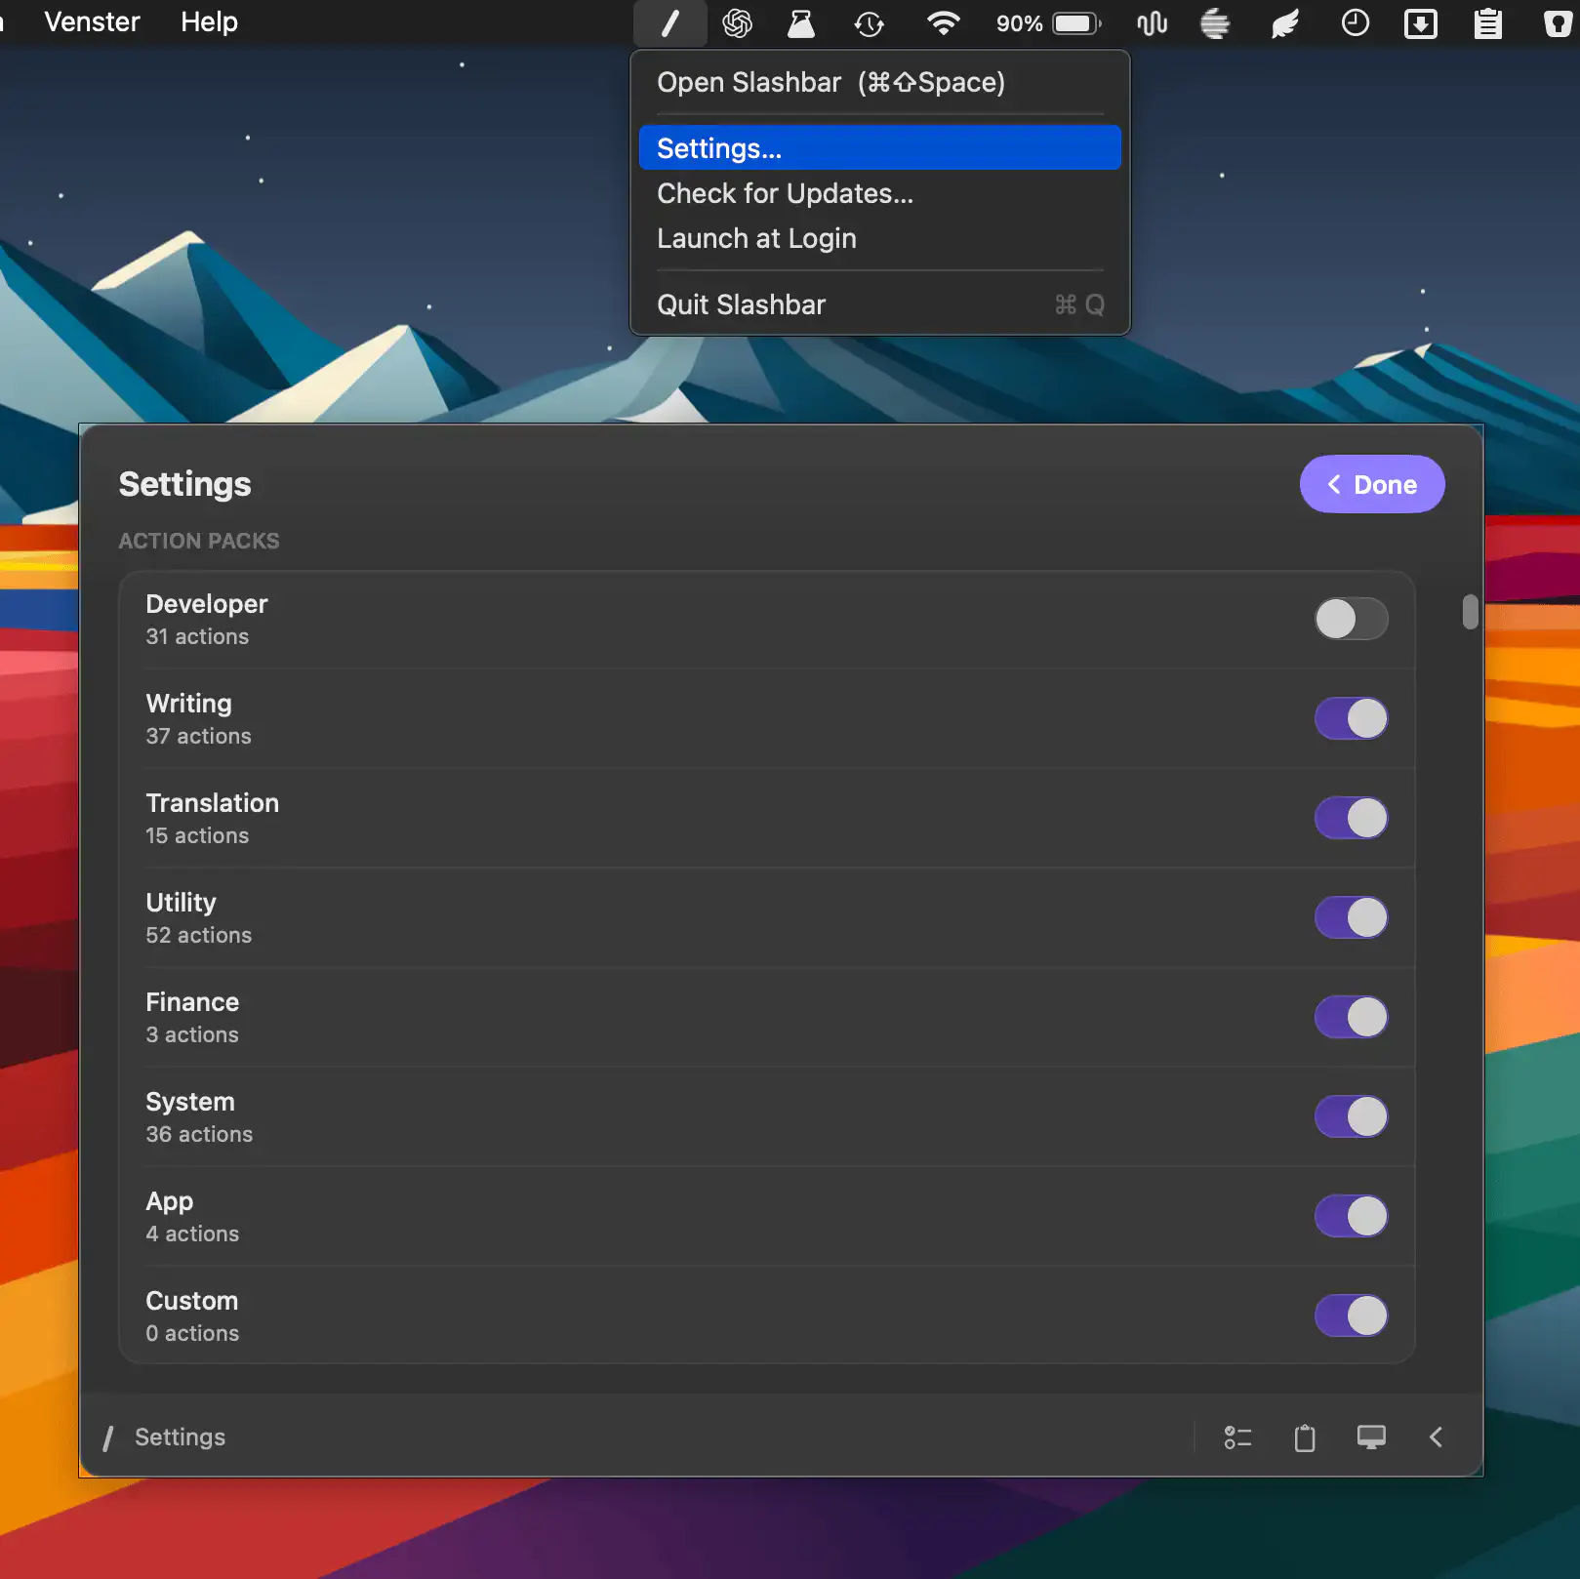
Task: Click the '37 actions' label
Action: coord(199,736)
